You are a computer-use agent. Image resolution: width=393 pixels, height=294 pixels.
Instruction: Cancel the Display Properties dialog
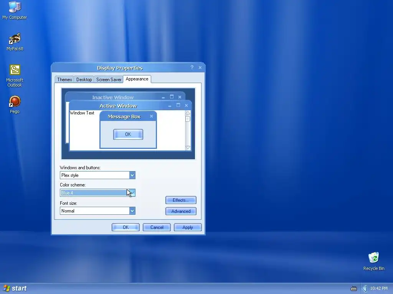[x=157, y=227]
